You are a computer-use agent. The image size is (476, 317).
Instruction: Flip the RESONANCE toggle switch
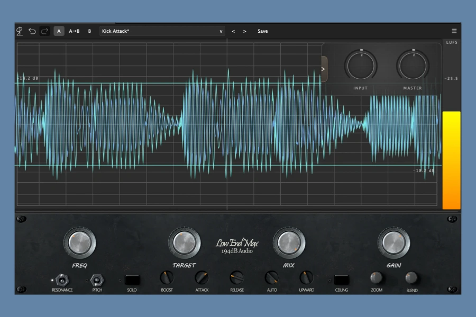(x=62, y=280)
